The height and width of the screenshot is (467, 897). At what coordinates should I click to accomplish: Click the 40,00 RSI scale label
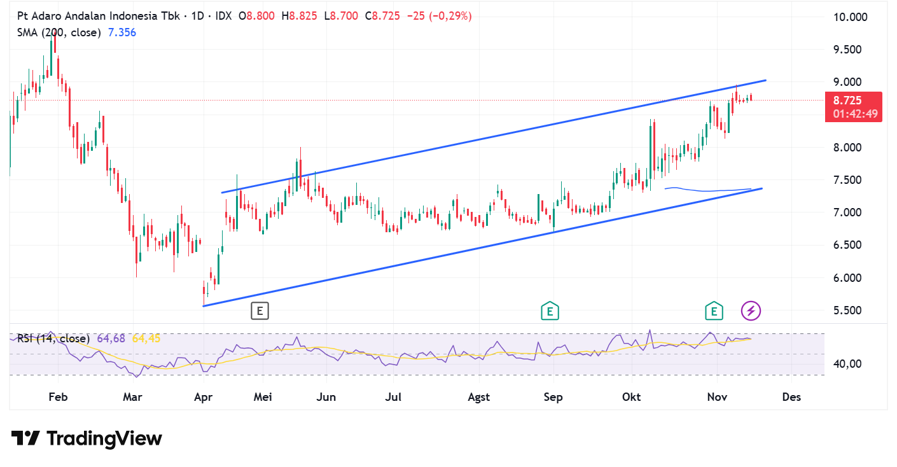tap(846, 364)
